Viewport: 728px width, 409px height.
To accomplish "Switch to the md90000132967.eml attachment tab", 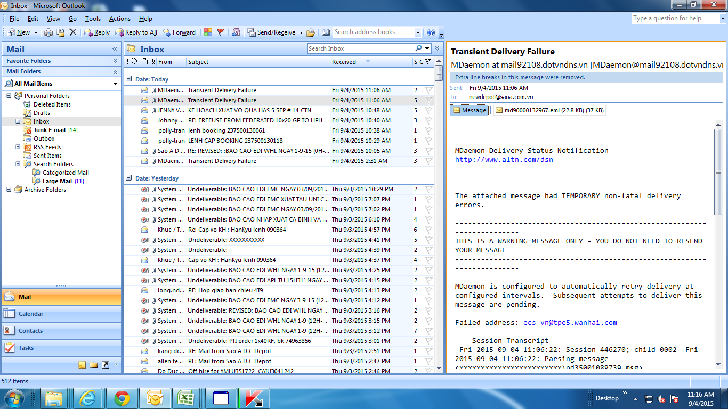I will [549, 110].
